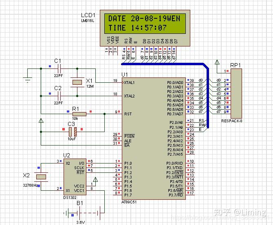The width and height of the screenshot is (273, 225).
Task: Click the RST pin label on U1
Action: (128, 114)
